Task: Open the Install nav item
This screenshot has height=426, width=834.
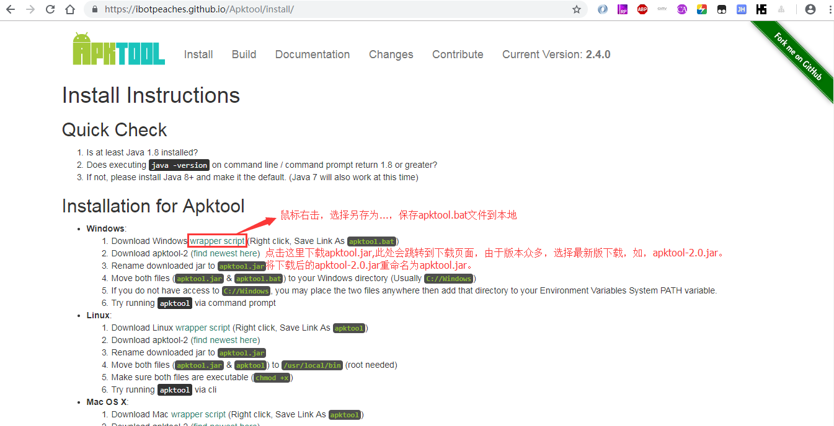Action: [x=198, y=54]
